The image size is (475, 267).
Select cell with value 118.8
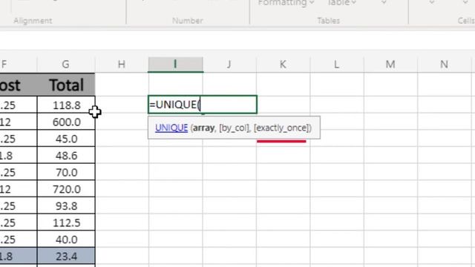66,105
